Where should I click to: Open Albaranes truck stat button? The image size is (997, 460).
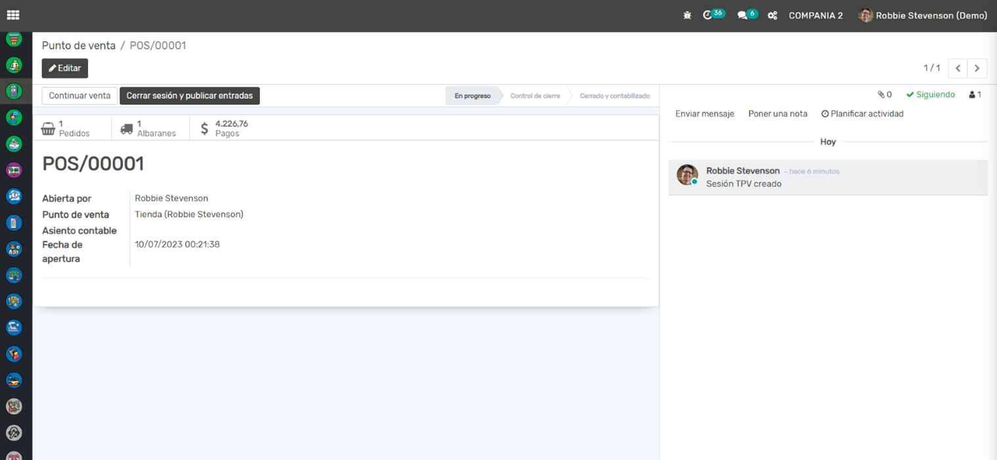click(150, 128)
